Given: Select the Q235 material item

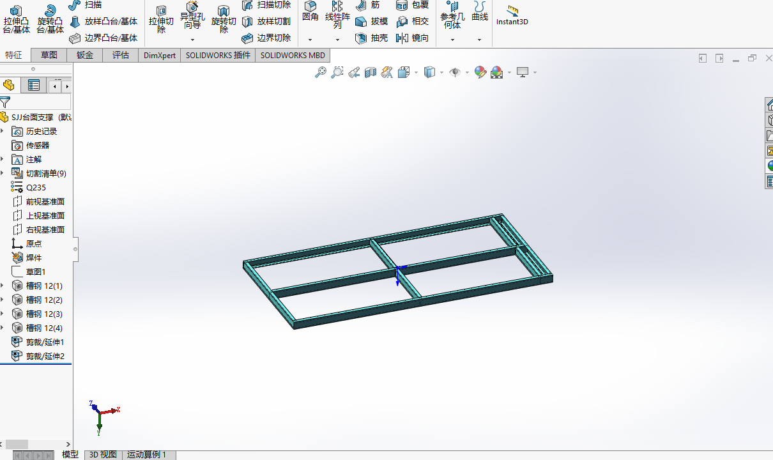Looking at the screenshot, I should (x=36, y=187).
